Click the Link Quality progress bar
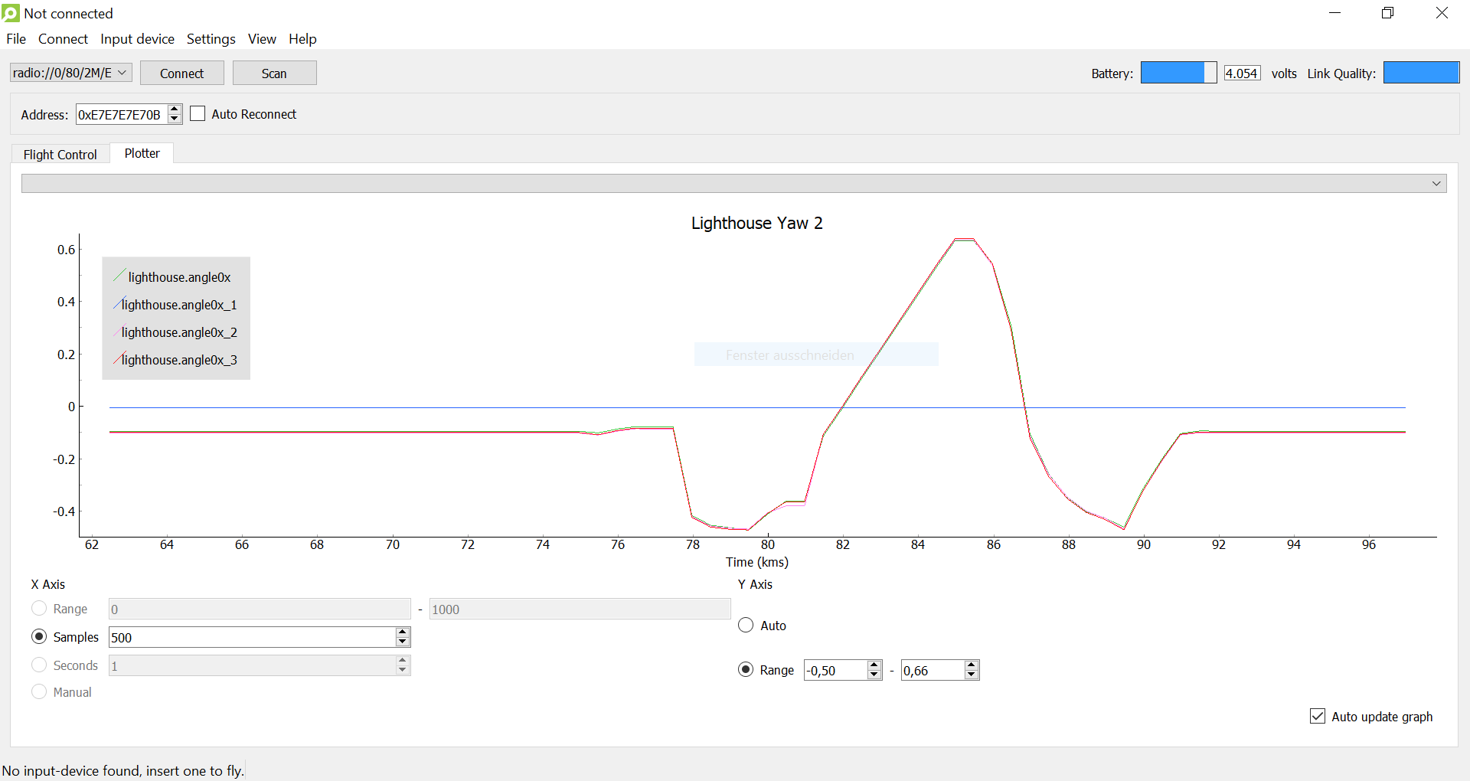This screenshot has height=781, width=1470. click(x=1421, y=73)
